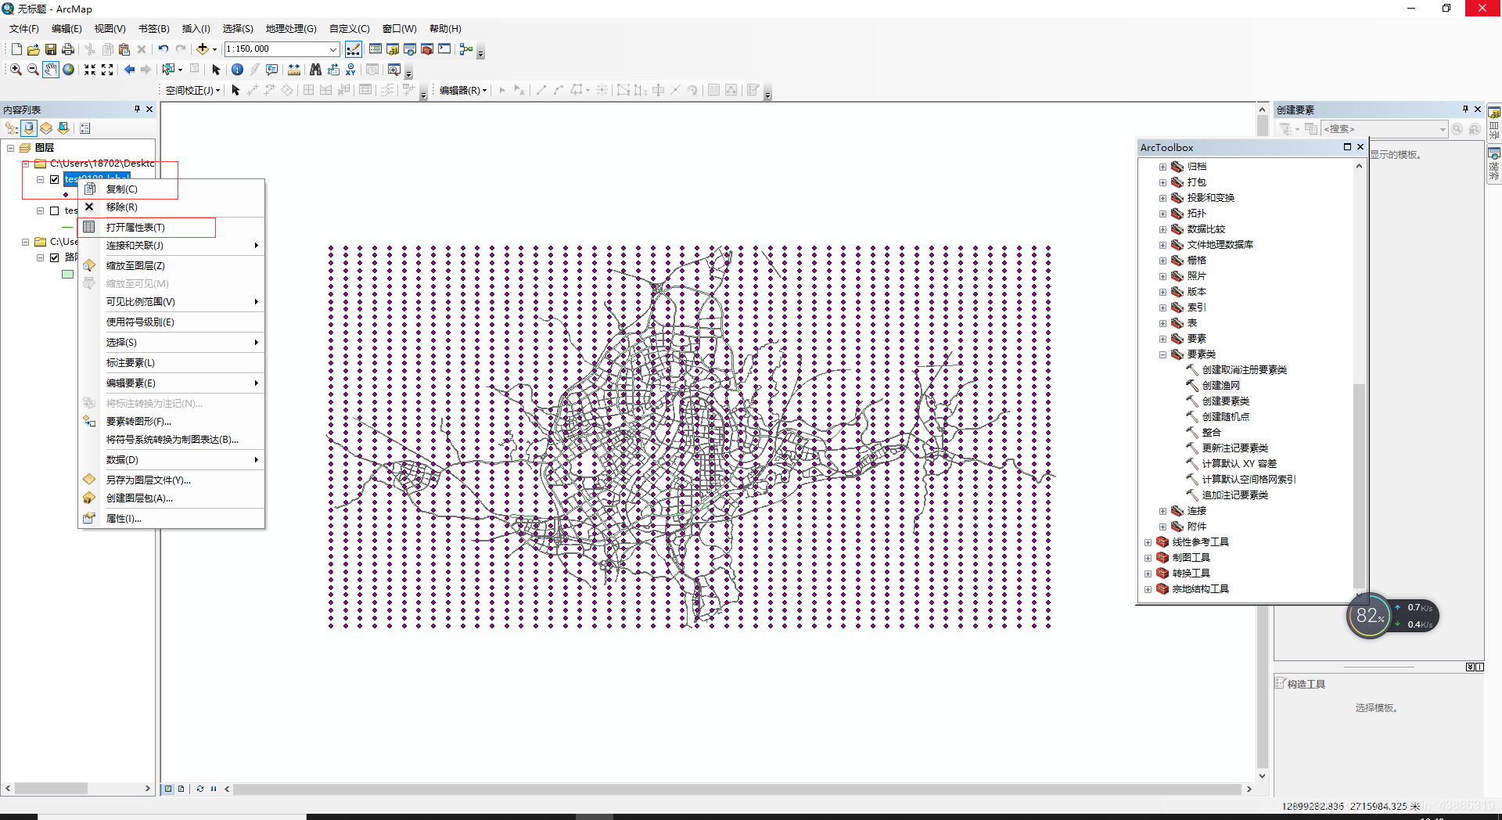1502x820 pixels.
Task: Click the Fixed Zoom Out arrows icon
Action: click(x=107, y=70)
